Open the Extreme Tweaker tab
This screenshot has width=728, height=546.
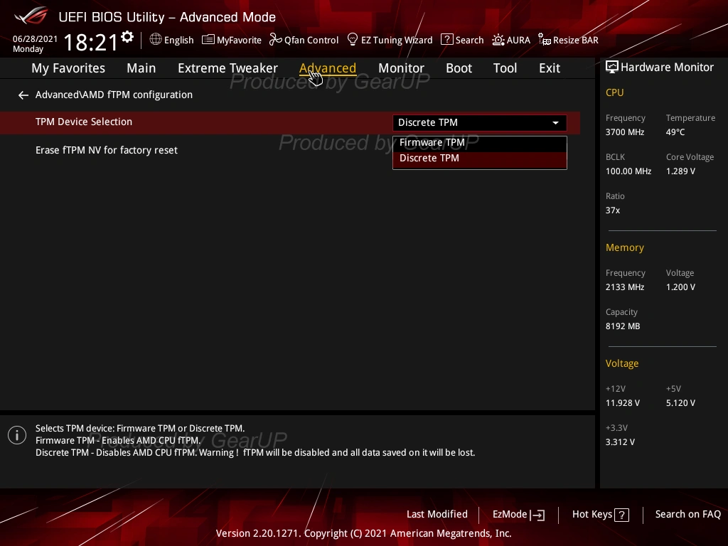[x=227, y=68]
